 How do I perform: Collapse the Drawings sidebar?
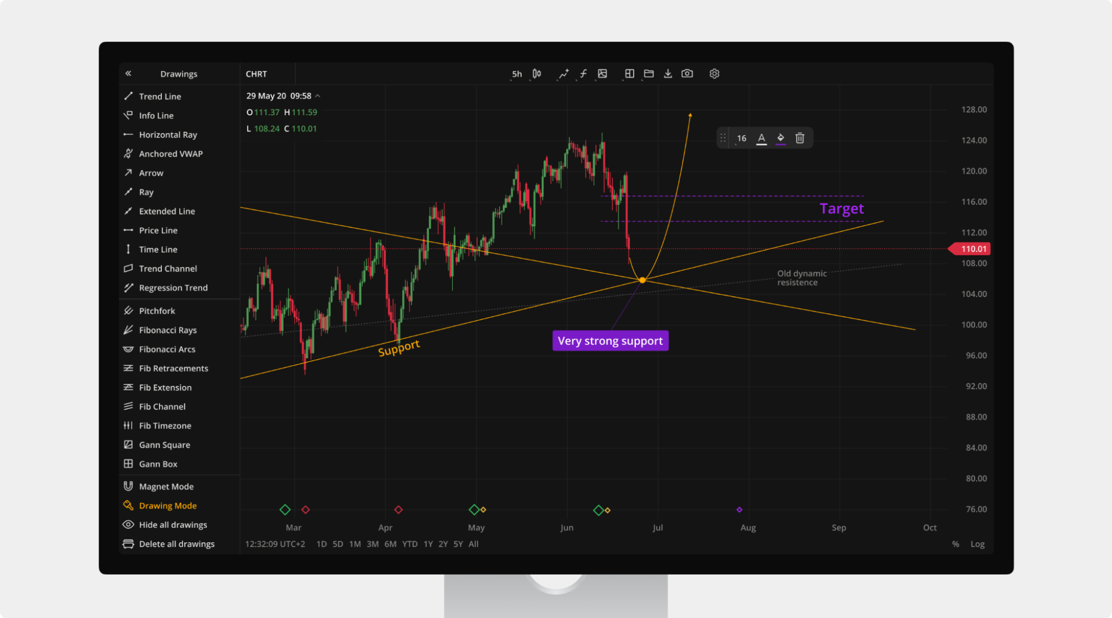129,73
